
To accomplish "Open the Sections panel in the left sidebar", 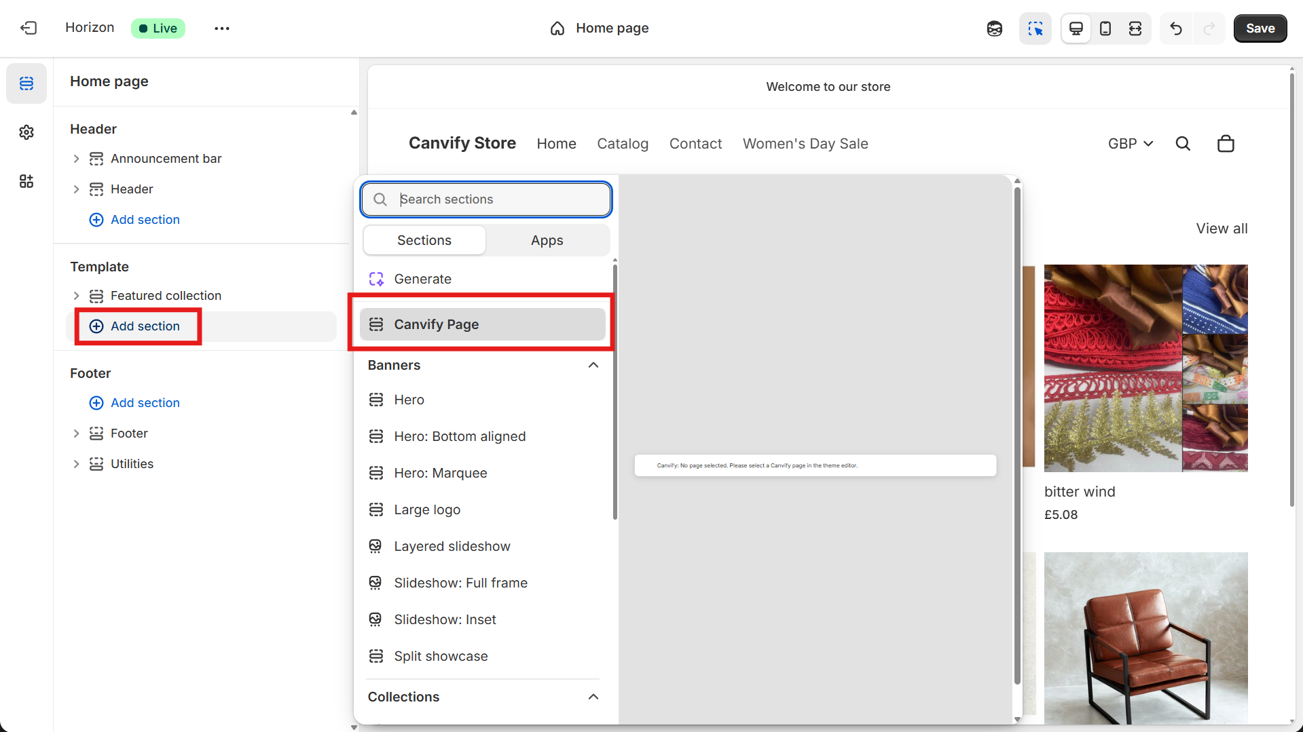I will click(26, 83).
